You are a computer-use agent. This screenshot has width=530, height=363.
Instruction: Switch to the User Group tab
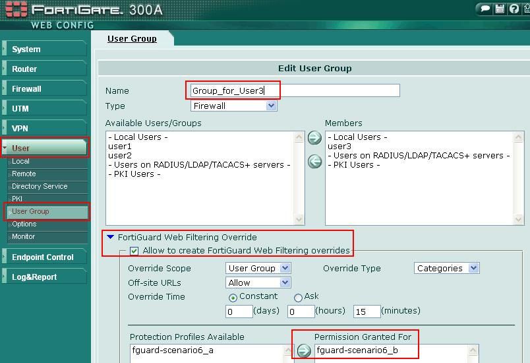tap(132, 38)
